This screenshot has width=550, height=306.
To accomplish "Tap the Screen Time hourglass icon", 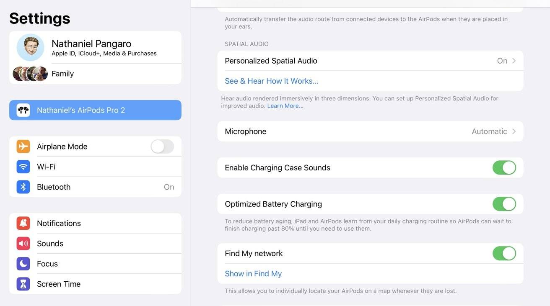I will (x=23, y=284).
